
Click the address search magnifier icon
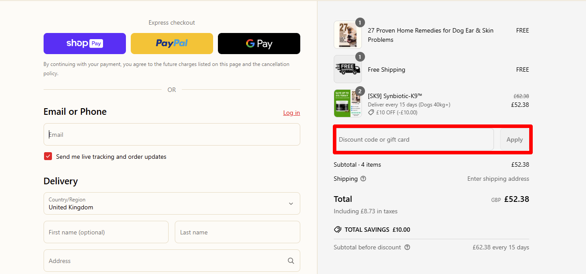tap(291, 261)
